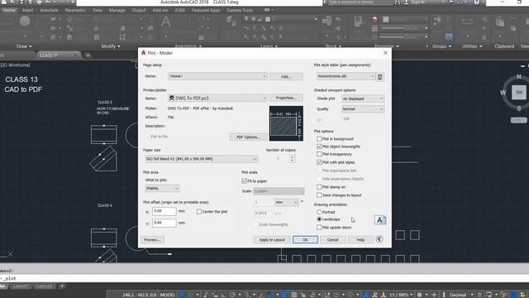This screenshot has height=298, width=529.
Task: Click the Text A tool in ribbon
Action: point(165,22)
